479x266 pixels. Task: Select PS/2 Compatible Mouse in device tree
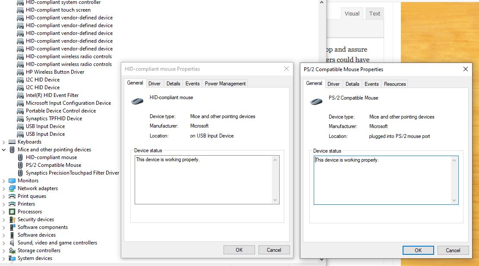[x=53, y=165]
